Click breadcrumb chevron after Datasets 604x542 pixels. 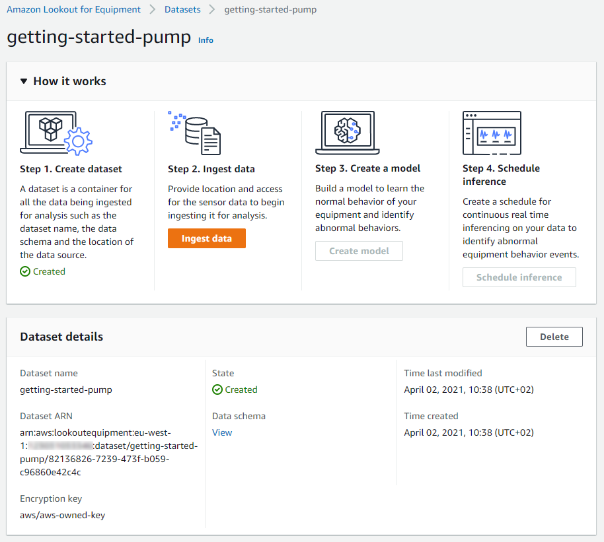(x=212, y=10)
